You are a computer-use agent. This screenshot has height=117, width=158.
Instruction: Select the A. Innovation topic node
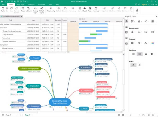tap(85, 68)
